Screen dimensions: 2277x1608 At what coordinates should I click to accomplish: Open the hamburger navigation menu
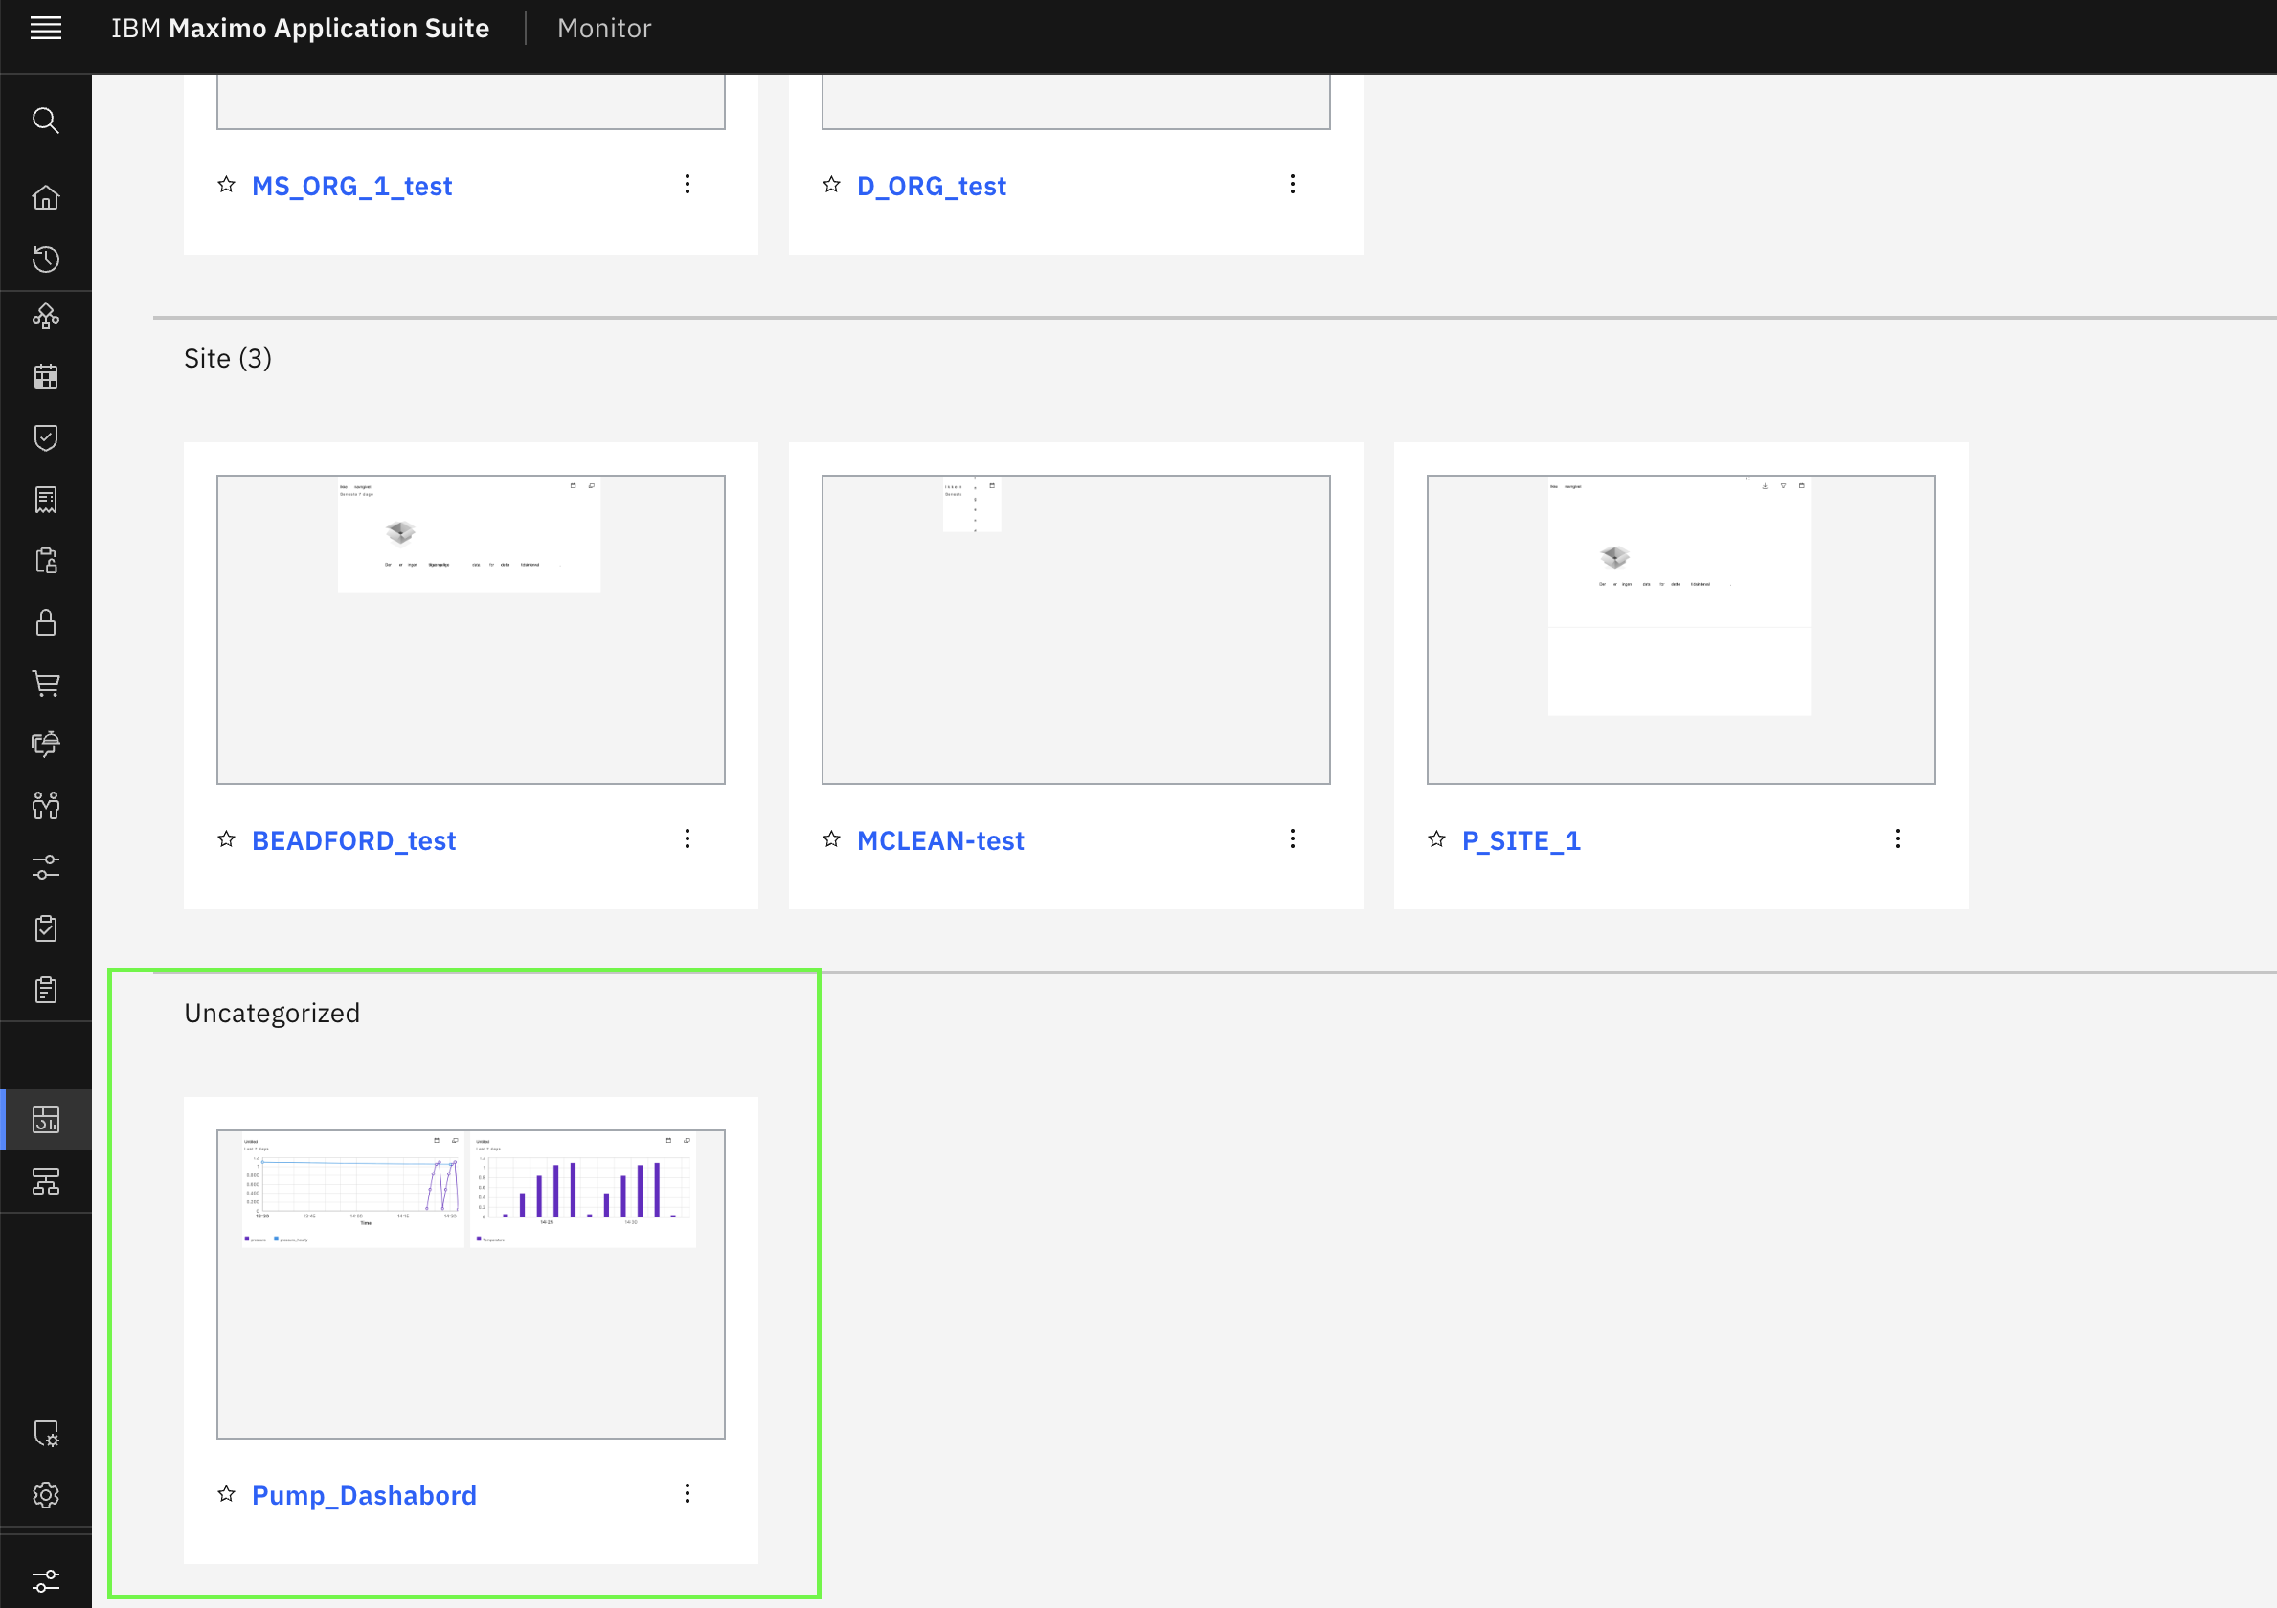(46, 28)
